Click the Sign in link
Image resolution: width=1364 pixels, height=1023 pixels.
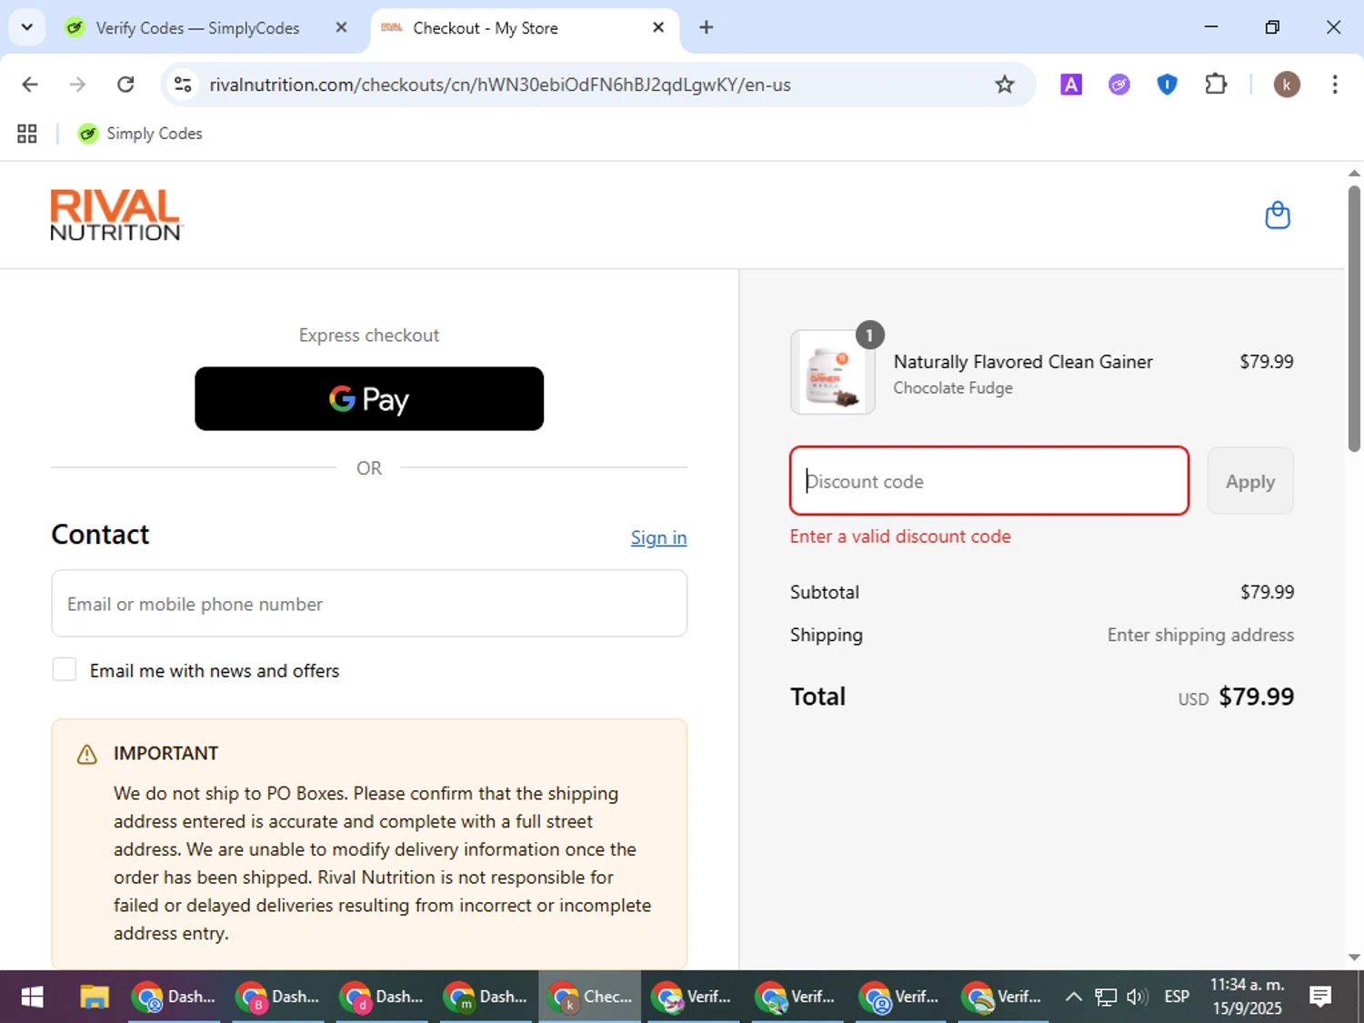658,537
